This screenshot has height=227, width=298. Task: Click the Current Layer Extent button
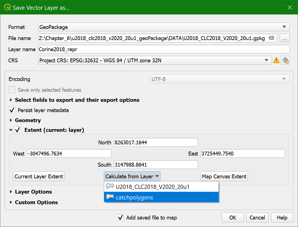[39, 176]
